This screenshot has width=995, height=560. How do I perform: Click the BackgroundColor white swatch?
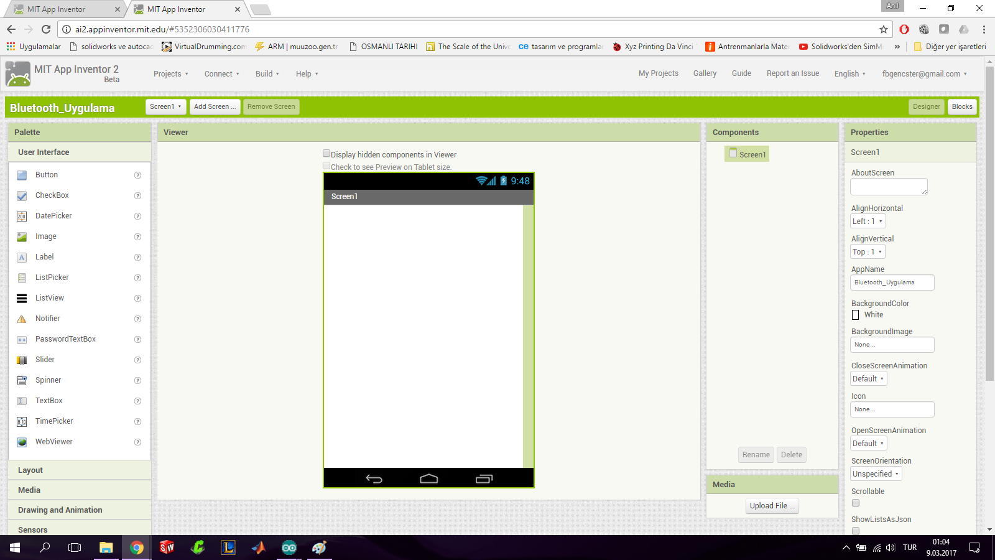[x=856, y=315]
